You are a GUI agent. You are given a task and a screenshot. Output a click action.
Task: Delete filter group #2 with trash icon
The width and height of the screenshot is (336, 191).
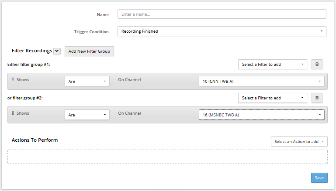(317, 98)
